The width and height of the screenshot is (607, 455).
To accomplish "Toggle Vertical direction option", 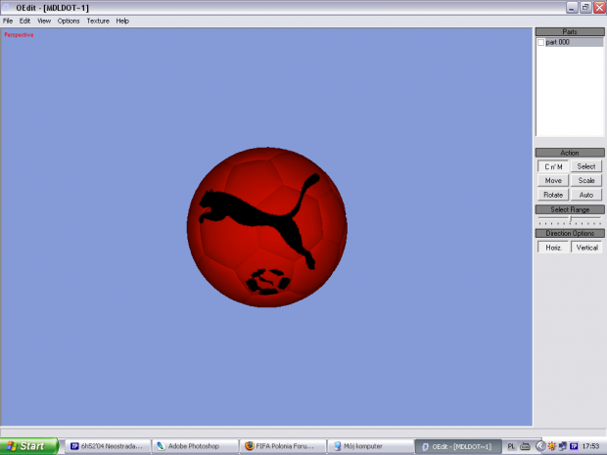I will pyautogui.click(x=586, y=248).
